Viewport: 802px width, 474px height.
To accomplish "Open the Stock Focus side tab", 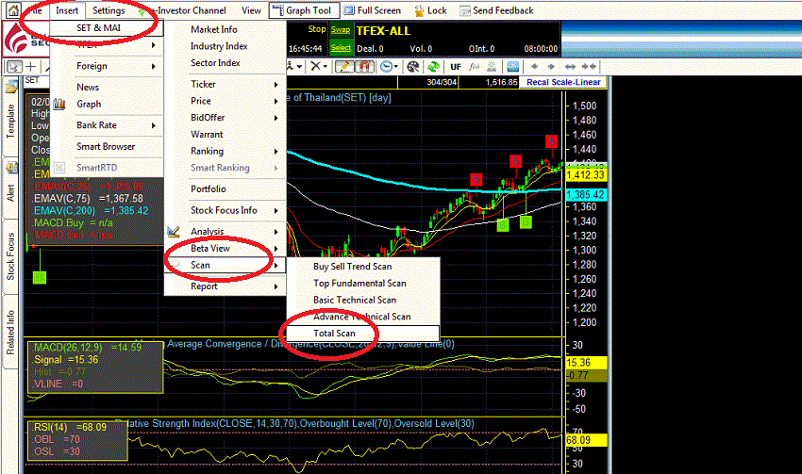I will pyautogui.click(x=10, y=256).
